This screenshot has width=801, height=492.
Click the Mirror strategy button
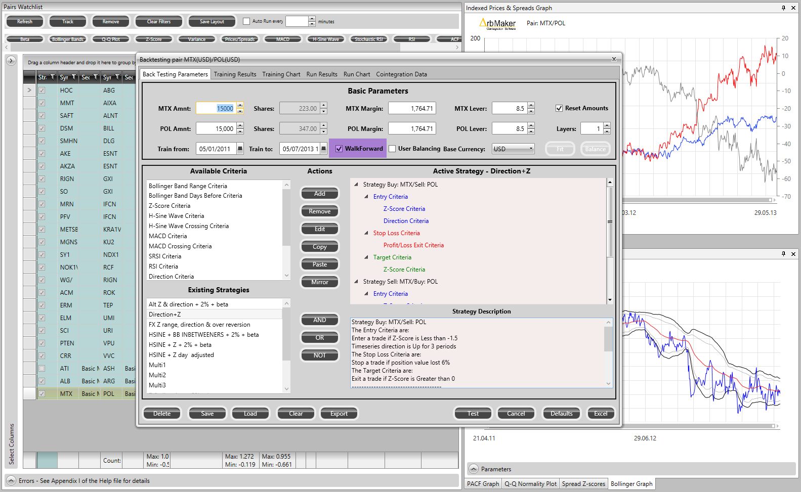point(320,282)
